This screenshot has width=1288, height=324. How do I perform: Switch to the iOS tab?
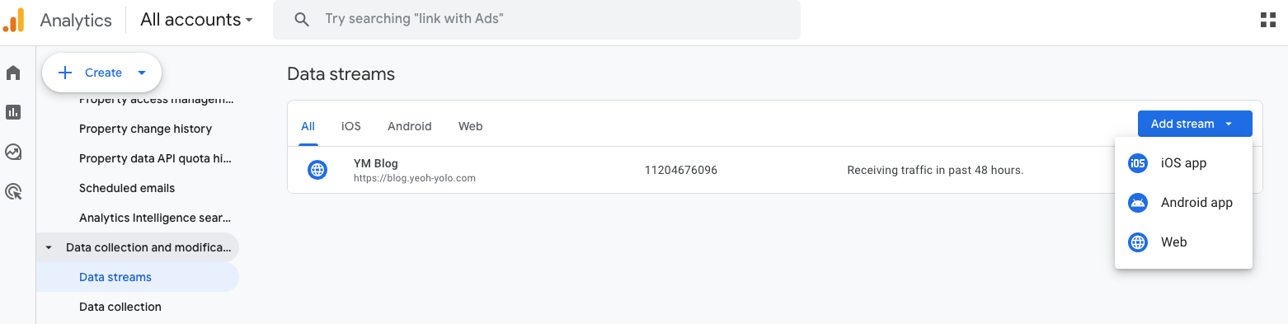pos(351,126)
